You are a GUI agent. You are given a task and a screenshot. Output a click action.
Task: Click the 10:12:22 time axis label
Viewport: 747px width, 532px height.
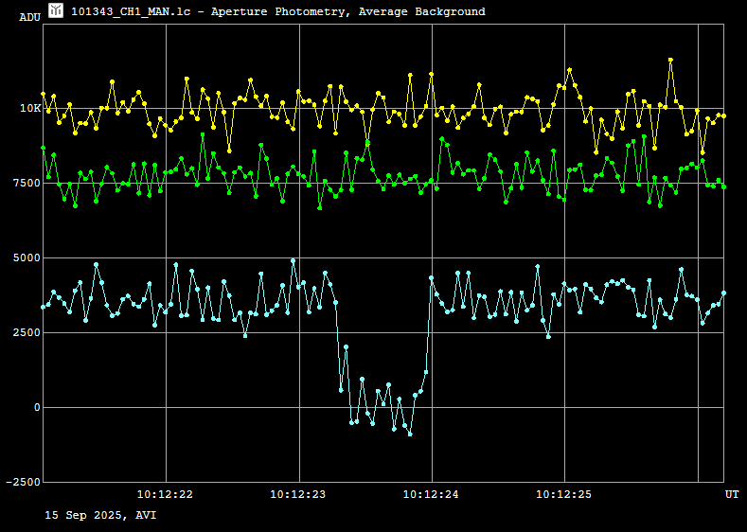point(165,494)
